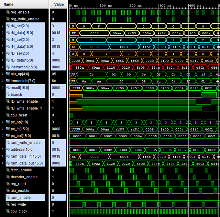Screen dimensions: 220x217
Task: Click the 200 ns timeline marker
Action: (136, 6)
